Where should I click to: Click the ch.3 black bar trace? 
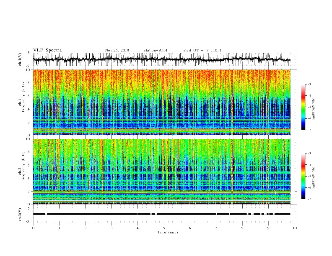(x=162, y=214)
